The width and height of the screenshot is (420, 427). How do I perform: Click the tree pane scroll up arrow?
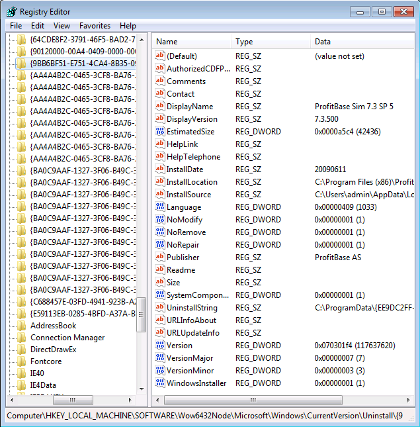(142, 40)
